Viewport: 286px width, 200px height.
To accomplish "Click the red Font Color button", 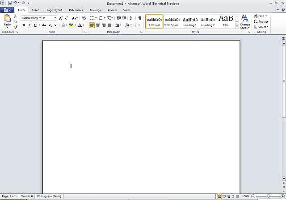I will click(x=80, y=25).
